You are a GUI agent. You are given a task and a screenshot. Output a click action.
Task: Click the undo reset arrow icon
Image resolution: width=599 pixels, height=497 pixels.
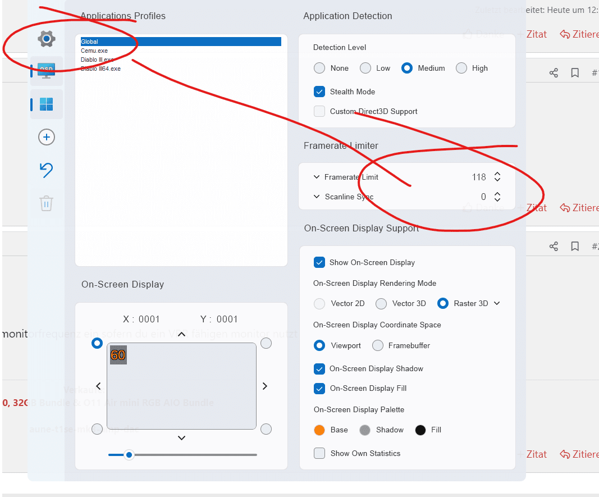point(47,170)
